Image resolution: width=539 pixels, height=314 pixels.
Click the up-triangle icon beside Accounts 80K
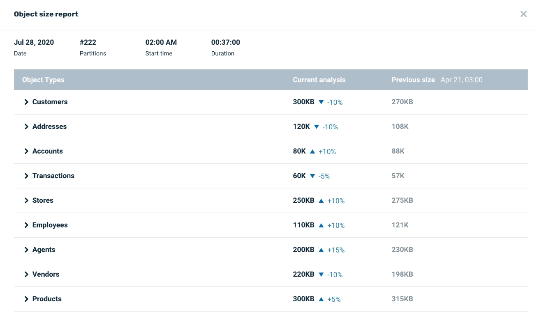tap(312, 151)
